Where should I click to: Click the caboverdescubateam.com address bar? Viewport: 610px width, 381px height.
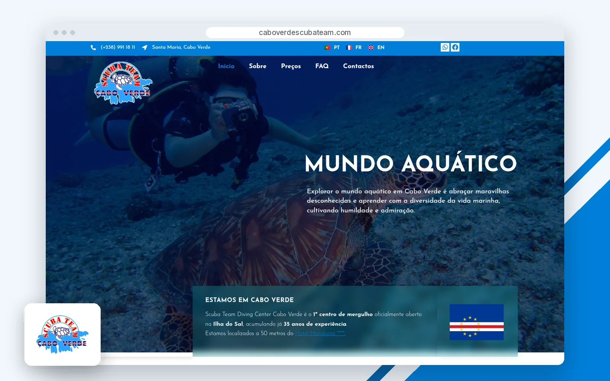(x=305, y=32)
